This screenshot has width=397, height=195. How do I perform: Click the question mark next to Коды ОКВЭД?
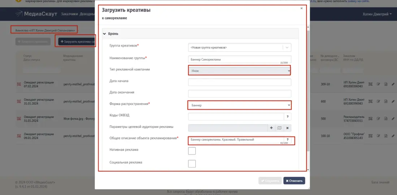288,117
